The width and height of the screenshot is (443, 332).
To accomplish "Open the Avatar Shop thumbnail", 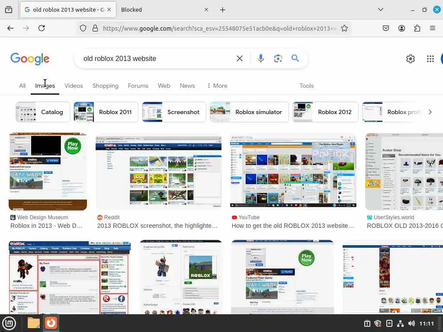I will [404, 172].
